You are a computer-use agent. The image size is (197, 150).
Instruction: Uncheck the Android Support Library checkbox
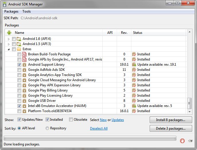click(19, 65)
